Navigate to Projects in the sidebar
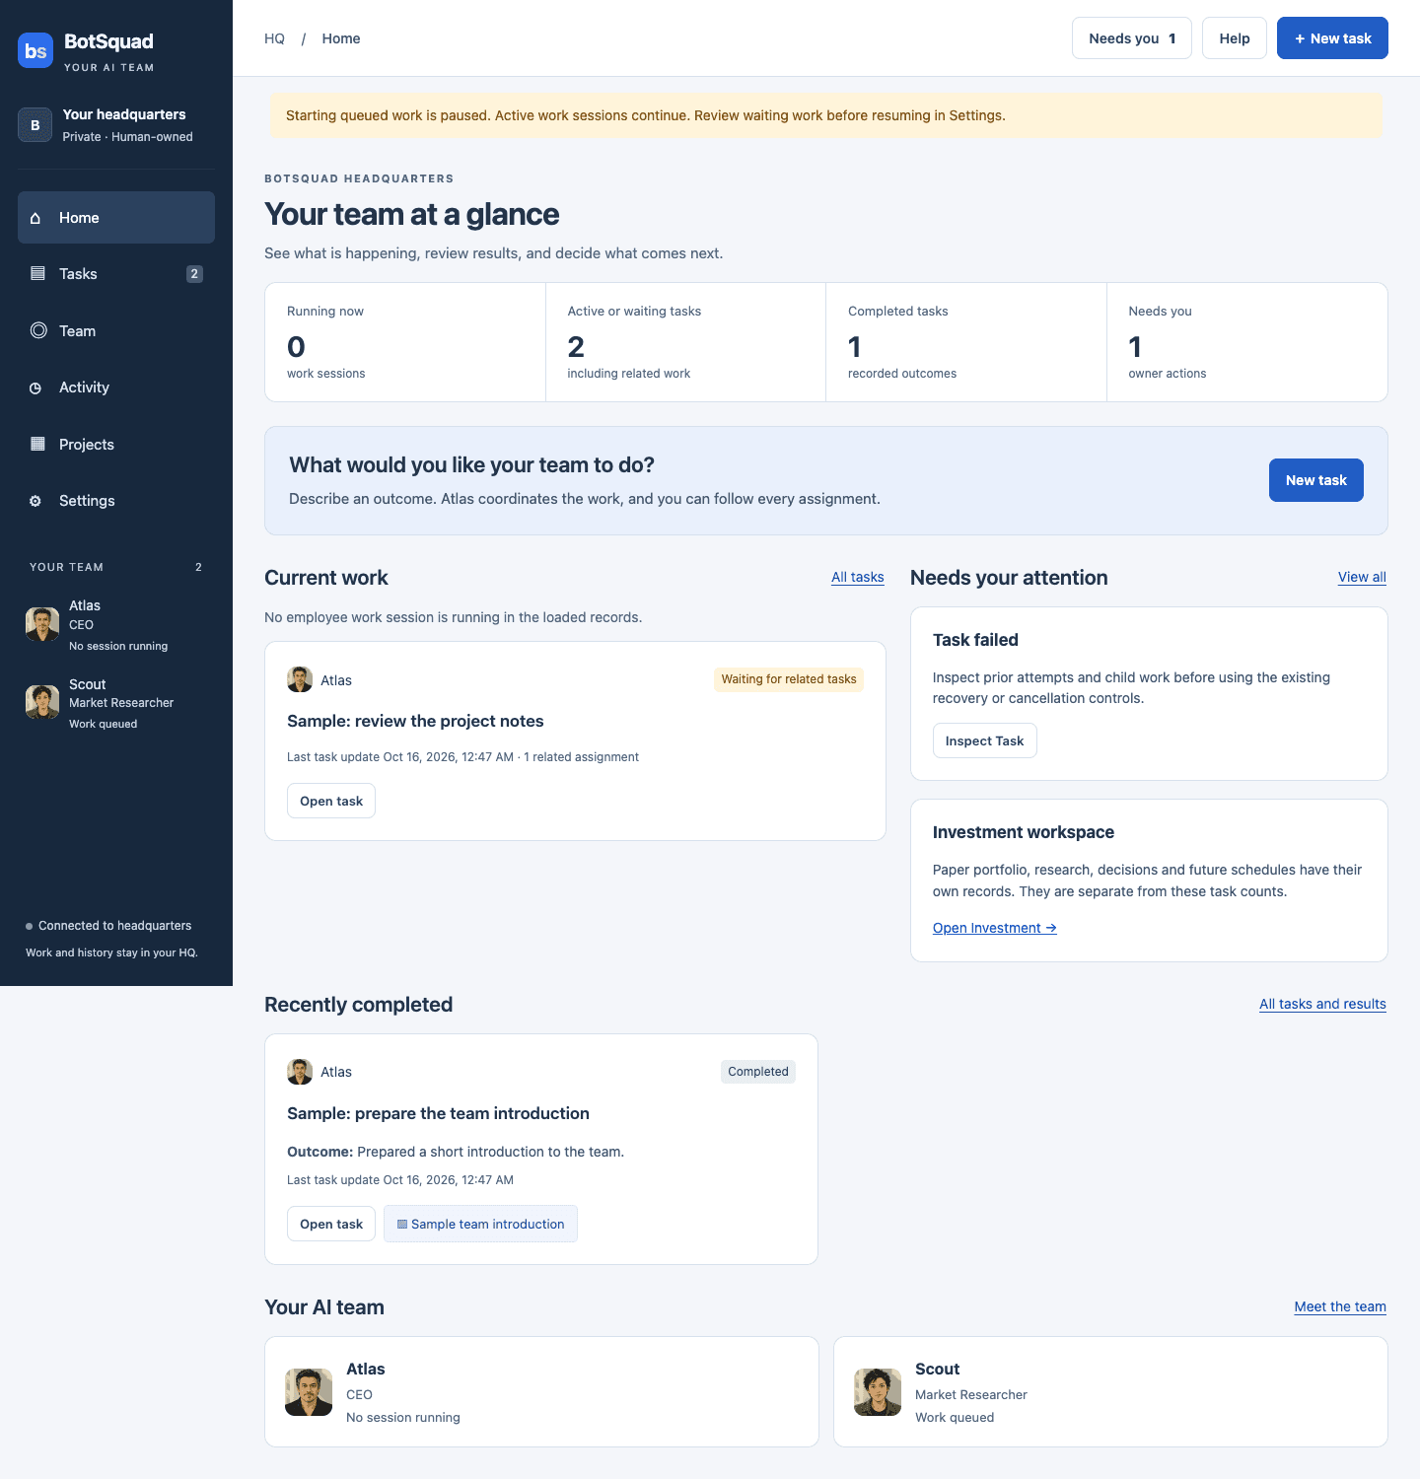This screenshot has width=1420, height=1479. 116,445
